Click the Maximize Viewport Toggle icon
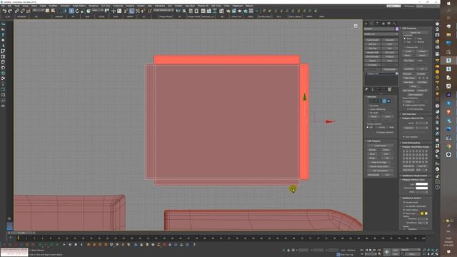 (x=436, y=254)
